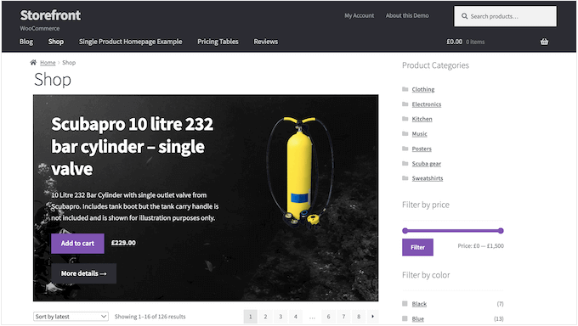The width and height of the screenshot is (578, 326).
Task: Click the purple Filter button
Action: (417, 247)
